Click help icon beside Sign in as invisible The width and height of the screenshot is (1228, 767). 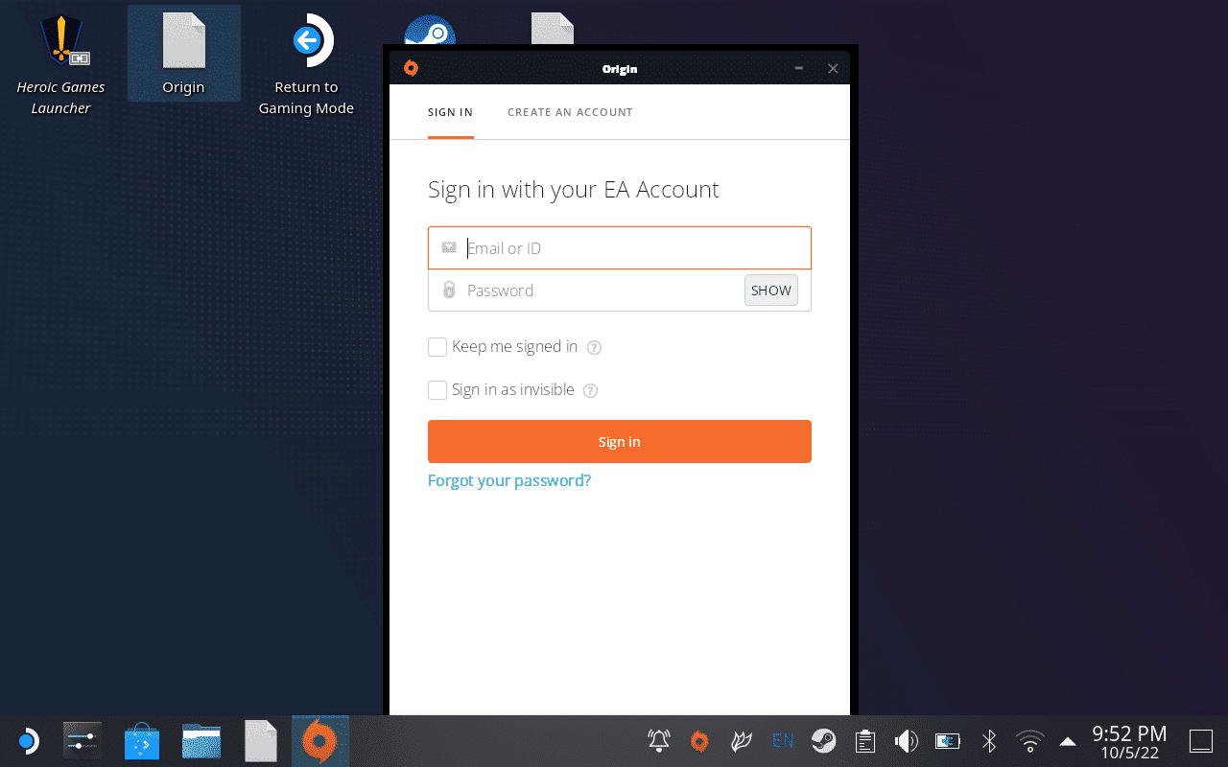click(591, 391)
